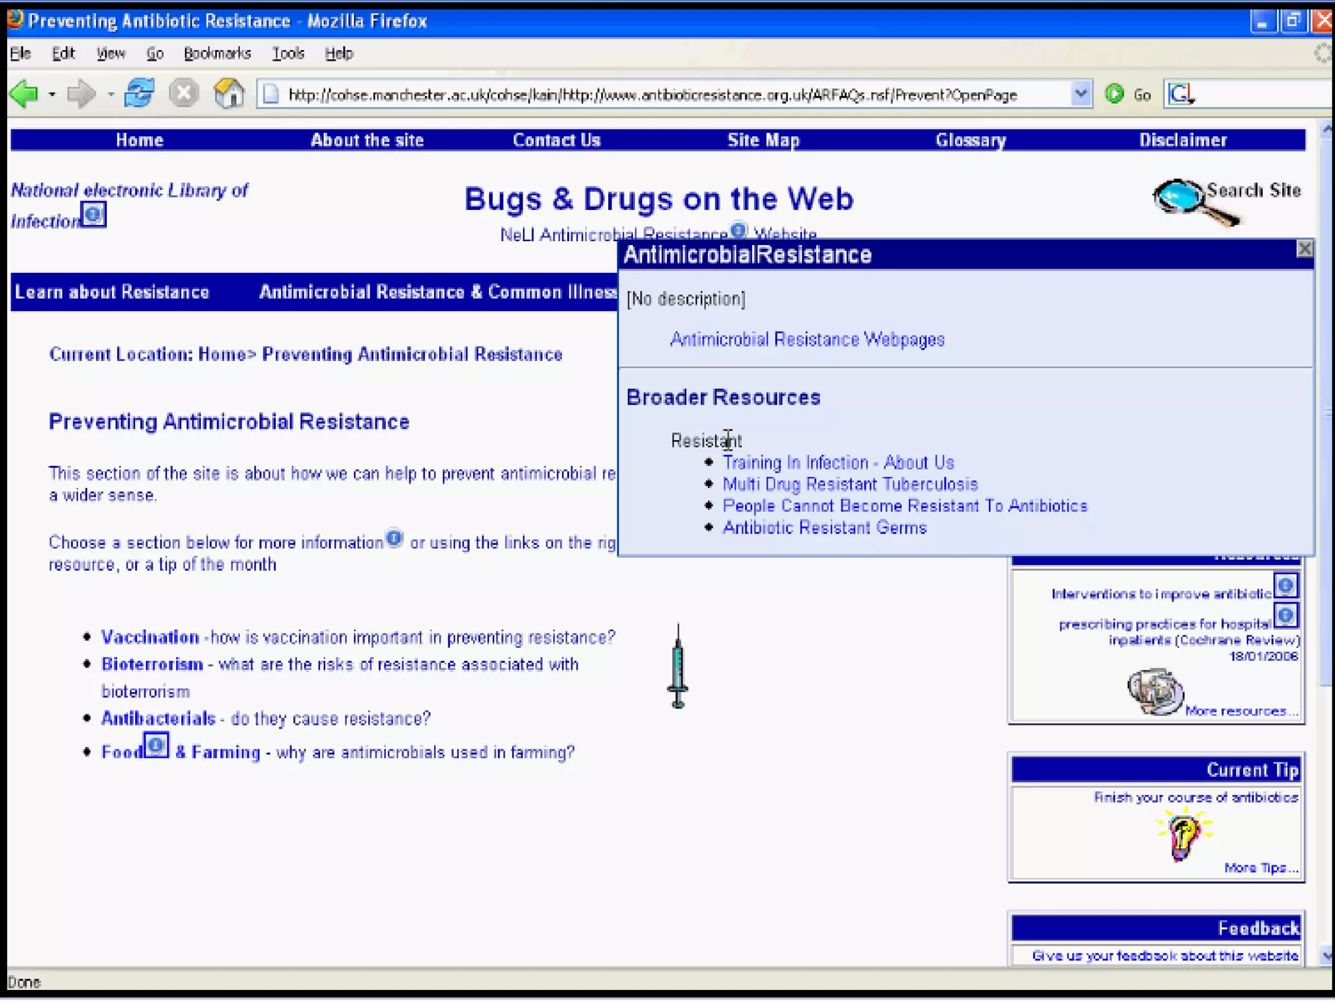Click the green Go button icon
Viewport: 1335px width, 1001px height.
(1115, 94)
